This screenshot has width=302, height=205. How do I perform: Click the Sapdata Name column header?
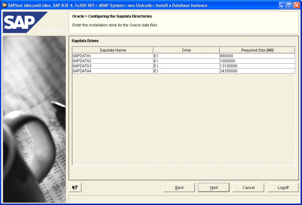tap(113, 50)
